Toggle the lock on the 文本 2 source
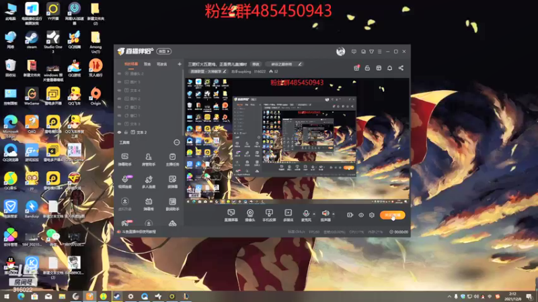Screen dimensions: 538x302 click(126, 132)
